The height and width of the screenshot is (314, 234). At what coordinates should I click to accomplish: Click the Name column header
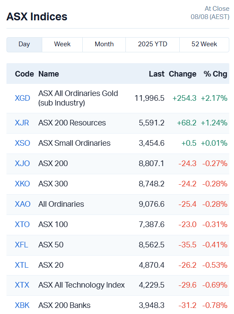[49, 74]
